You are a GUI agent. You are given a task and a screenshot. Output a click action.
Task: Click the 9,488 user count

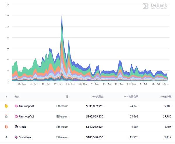coord(168,106)
